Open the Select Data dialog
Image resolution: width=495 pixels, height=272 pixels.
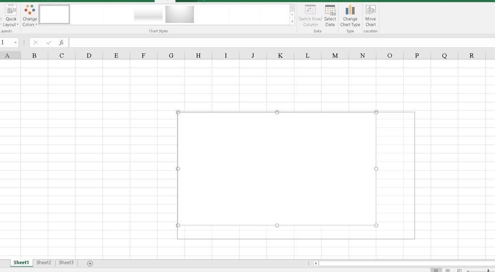[x=330, y=15]
